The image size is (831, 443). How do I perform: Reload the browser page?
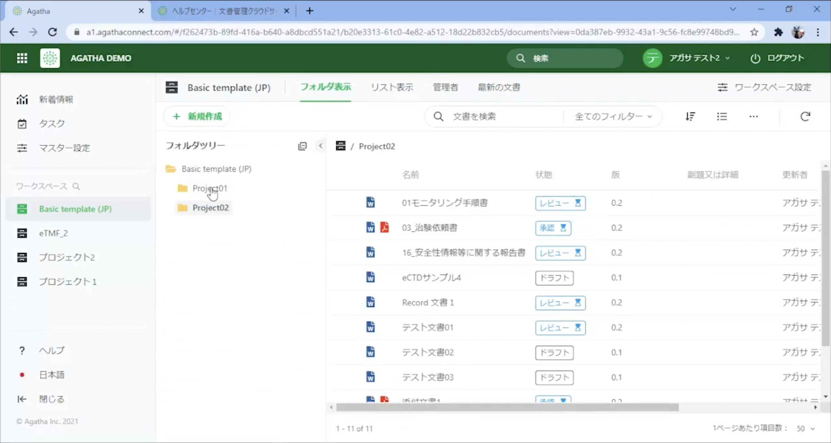click(x=53, y=32)
